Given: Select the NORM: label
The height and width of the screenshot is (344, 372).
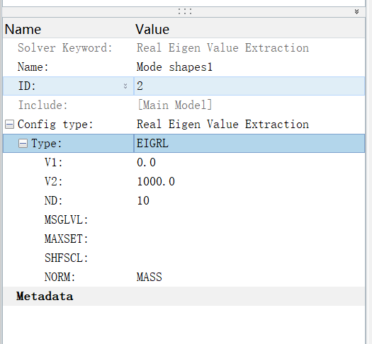Looking at the screenshot, I should pyautogui.click(x=60, y=277).
